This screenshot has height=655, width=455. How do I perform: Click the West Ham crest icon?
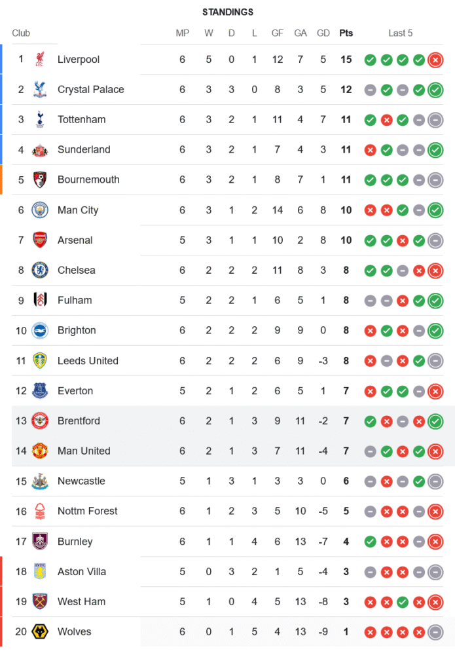[x=40, y=602]
